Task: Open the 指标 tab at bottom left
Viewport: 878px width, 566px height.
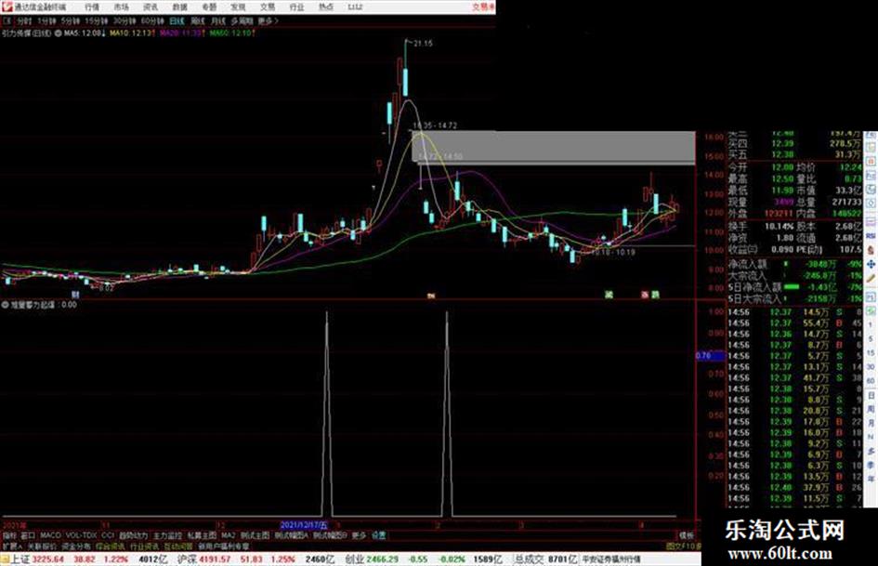Action: point(9,535)
